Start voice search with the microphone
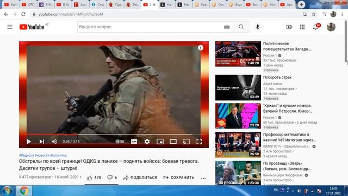Screen dimensions: 348x196 click(x=257, y=27)
